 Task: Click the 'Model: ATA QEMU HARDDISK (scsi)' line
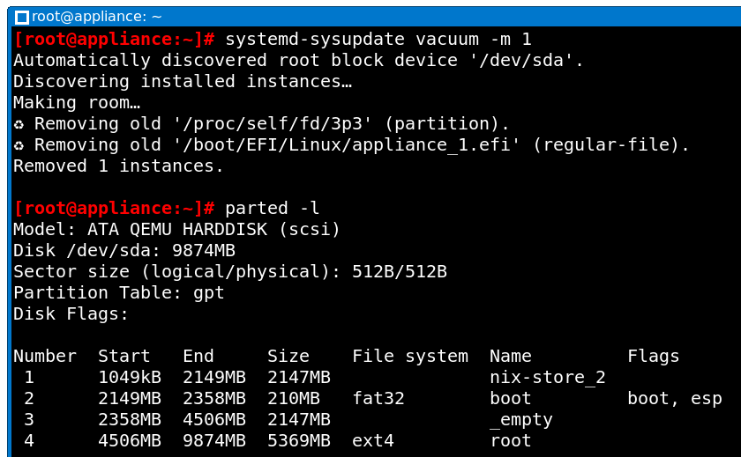click(176, 230)
